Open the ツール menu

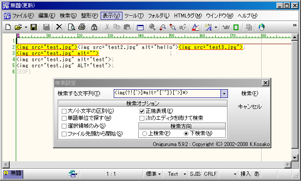(x=134, y=16)
